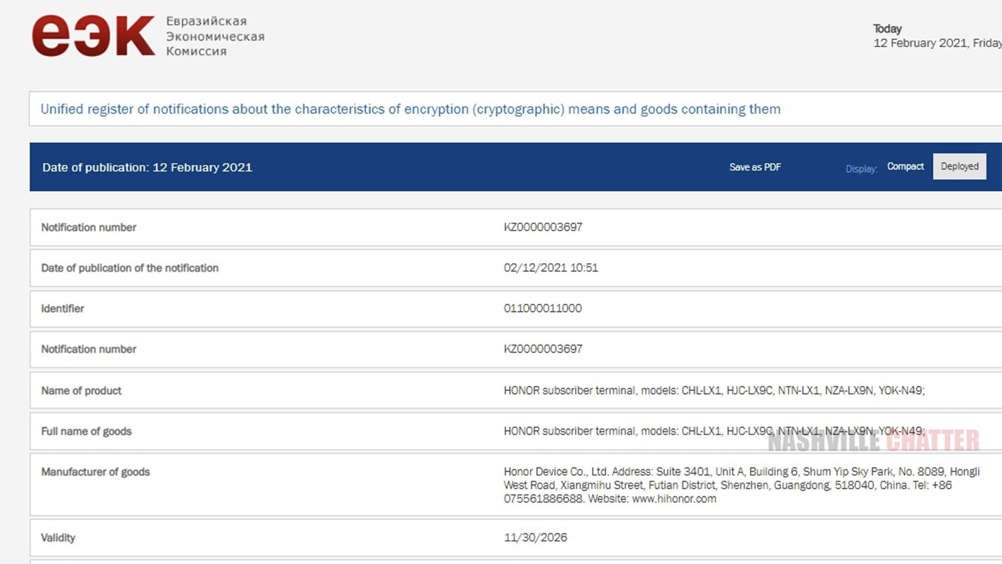Click the red EEC logo
Screen dimensions: 1002x564
point(93,36)
